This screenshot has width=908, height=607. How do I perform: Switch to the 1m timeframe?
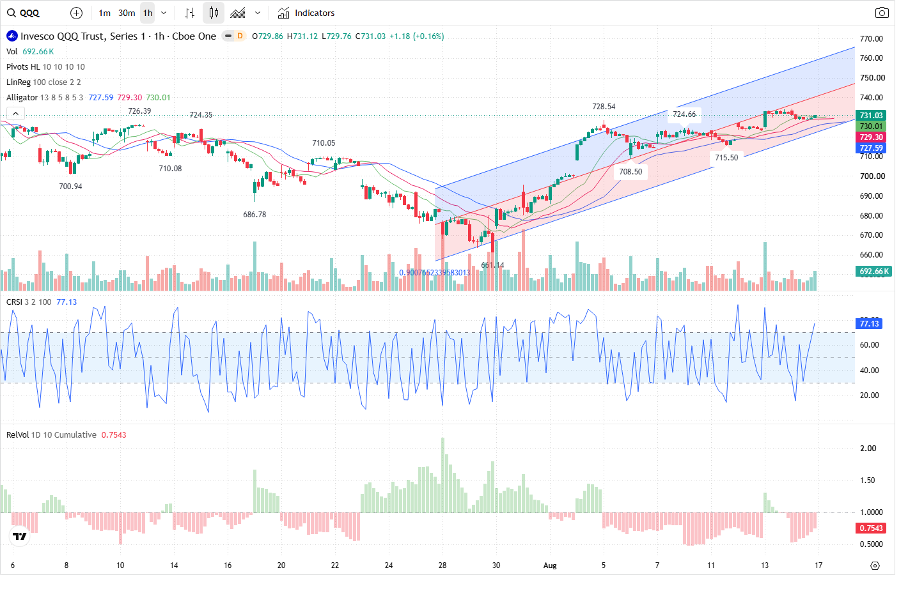point(105,13)
